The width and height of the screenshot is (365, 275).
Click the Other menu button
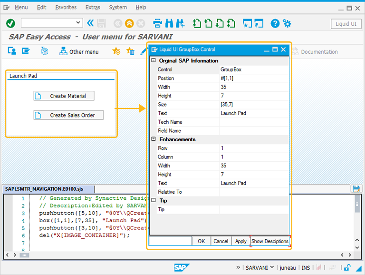point(79,51)
